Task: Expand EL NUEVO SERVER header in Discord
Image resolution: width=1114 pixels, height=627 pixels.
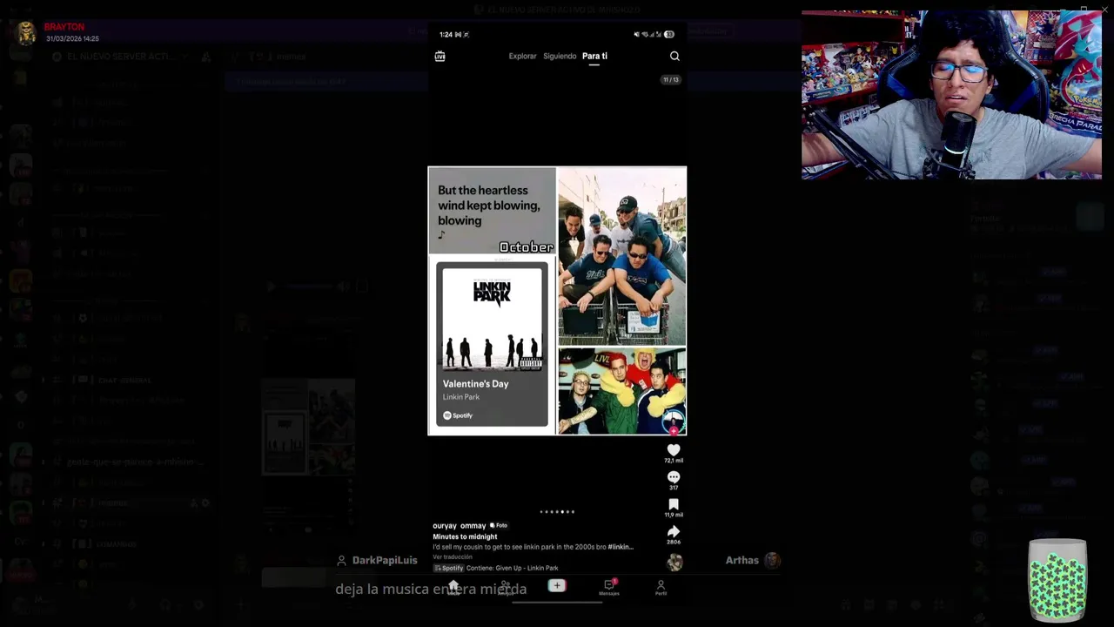Action: (x=128, y=57)
